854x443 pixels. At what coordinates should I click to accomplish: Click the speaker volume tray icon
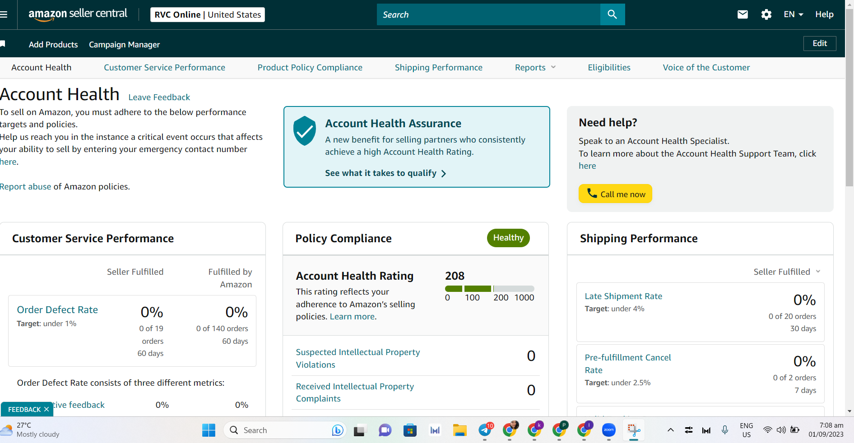click(x=781, y=430)
